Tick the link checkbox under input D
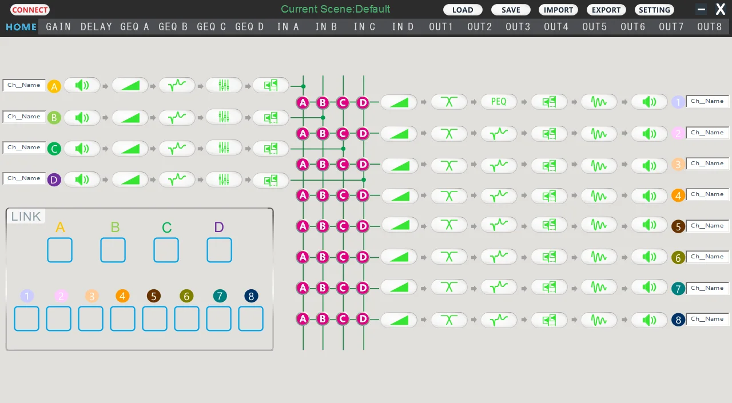The width and height of the screenshot is (732, 403). point(219,250)
